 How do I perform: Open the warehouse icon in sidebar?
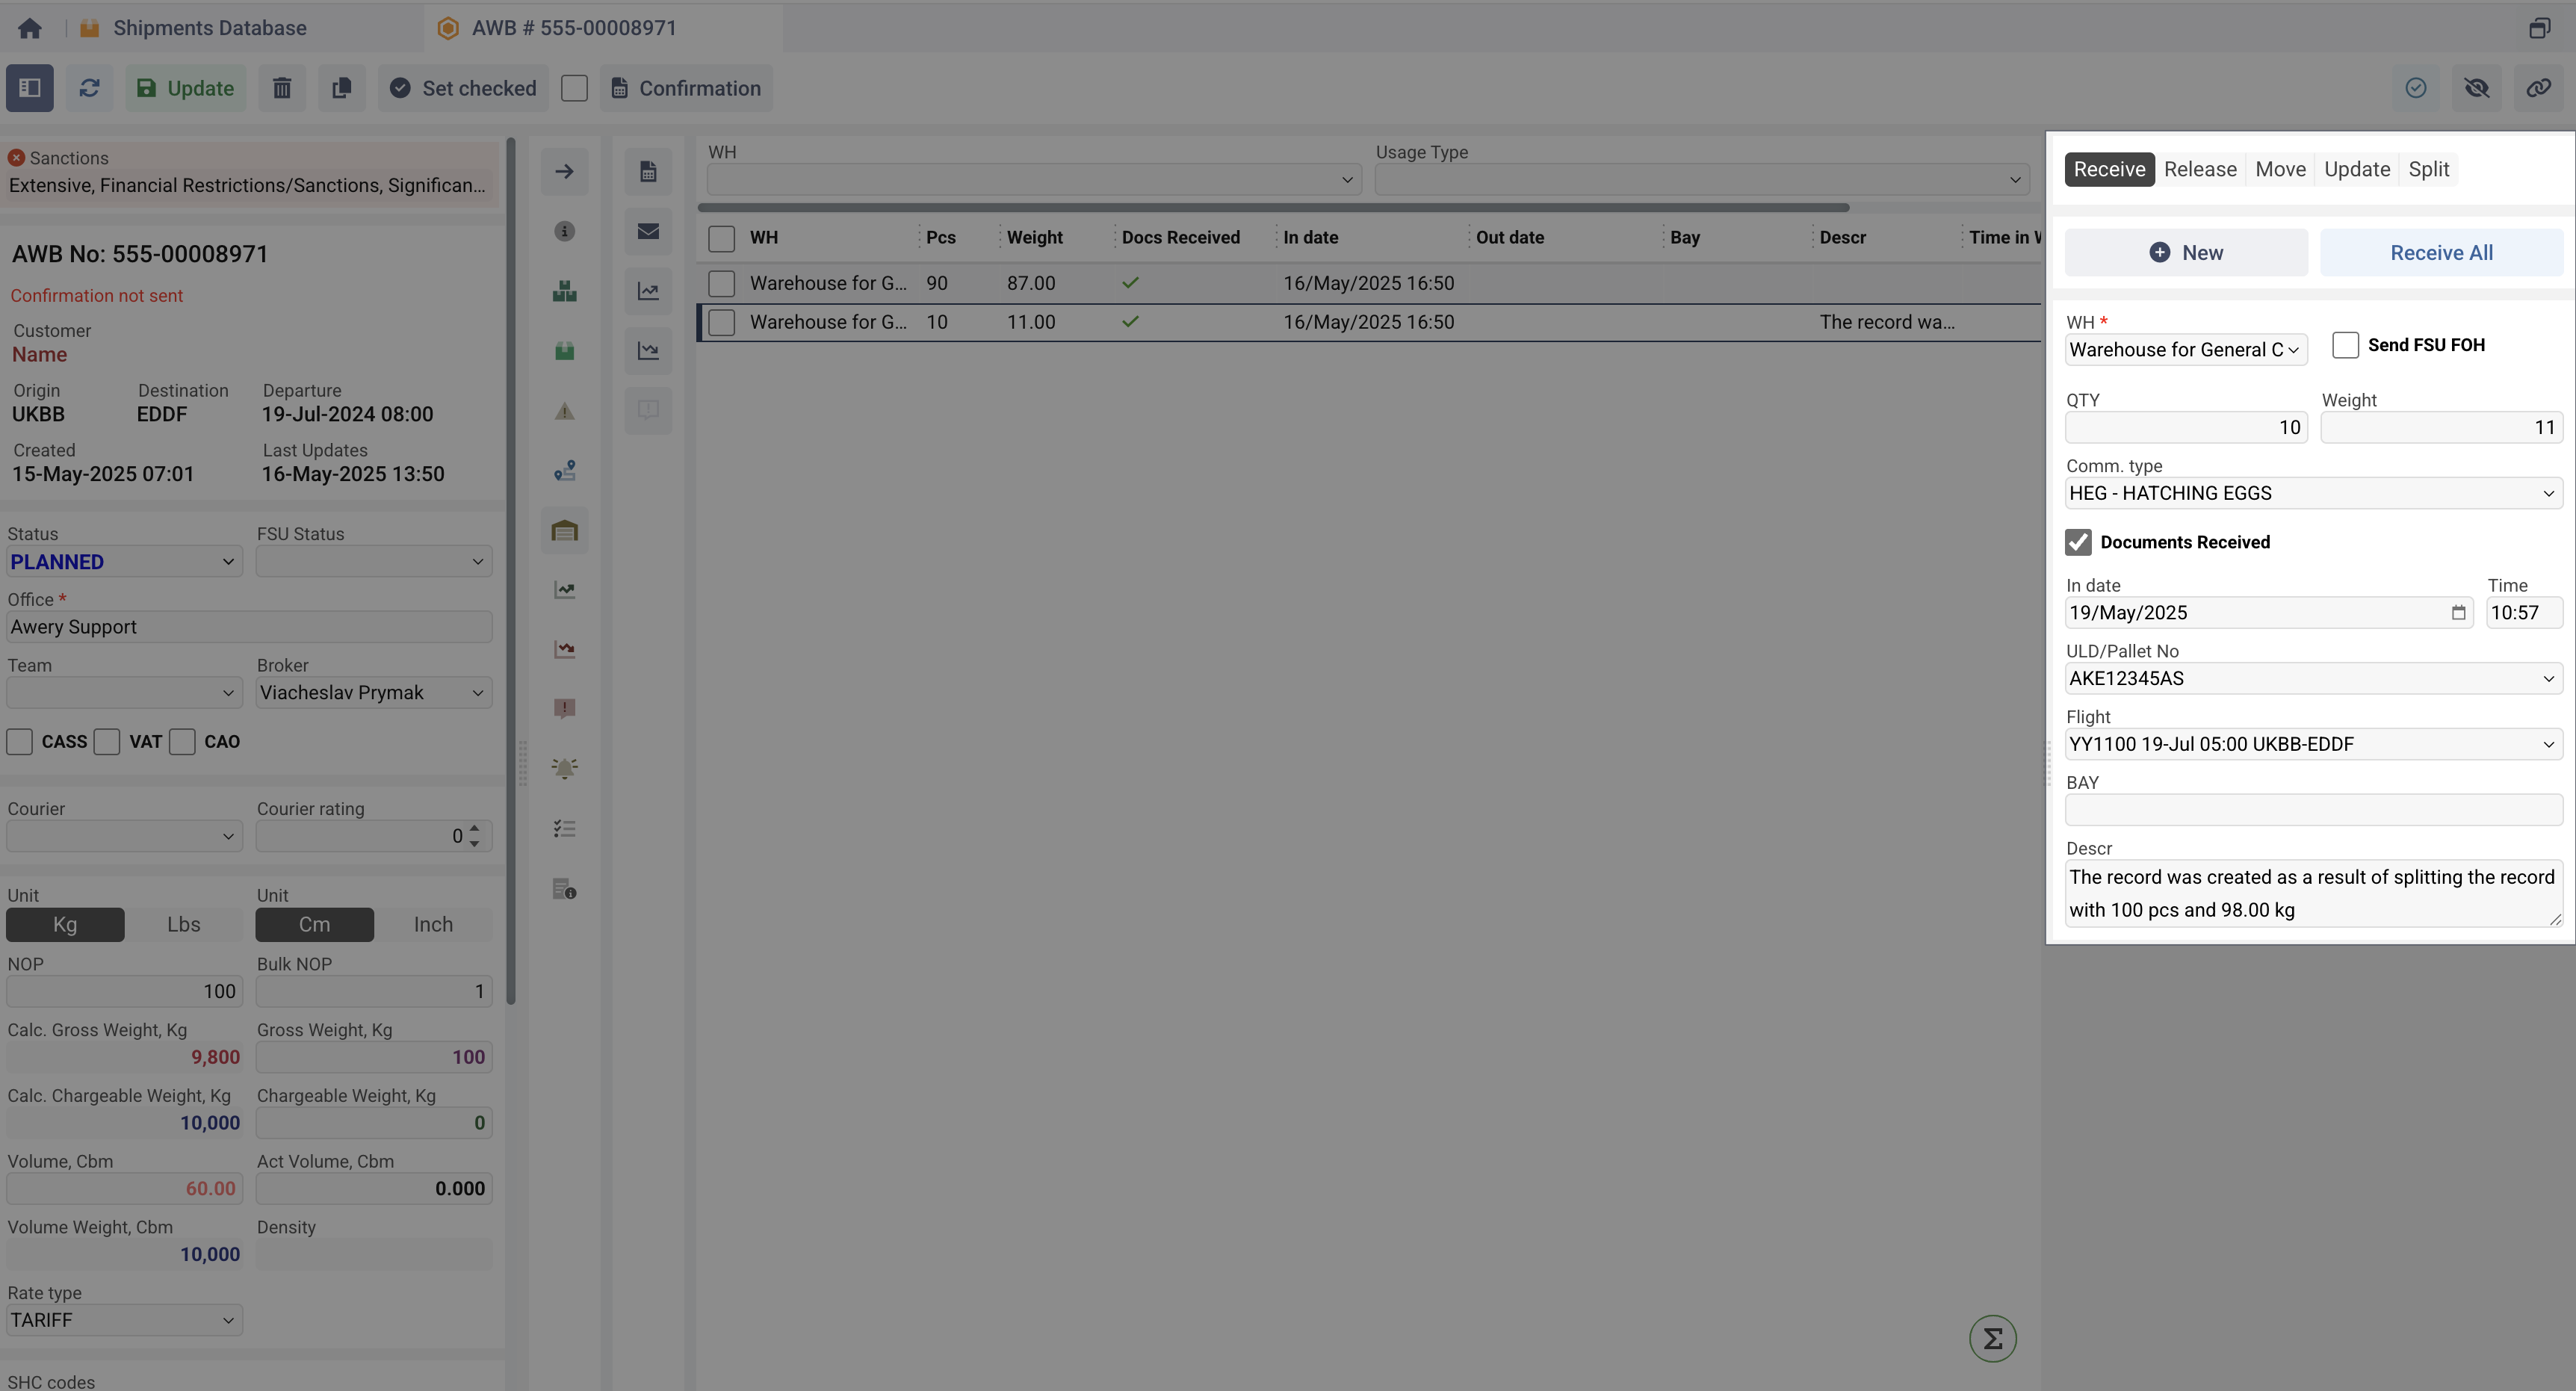[x=564, y=531]
